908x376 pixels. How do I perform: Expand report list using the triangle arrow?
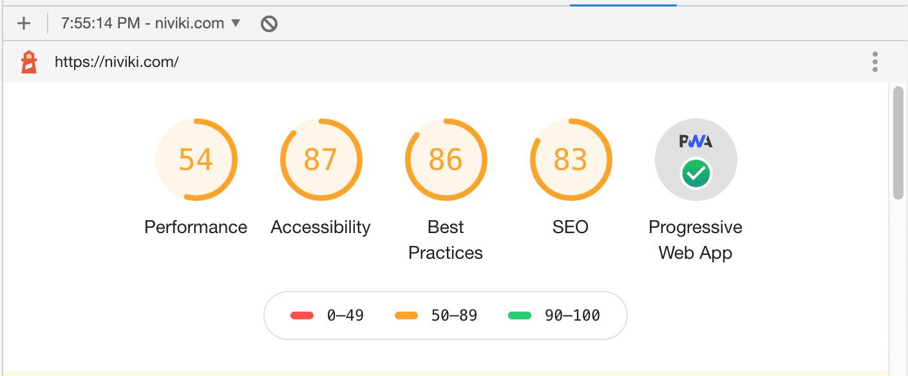pyautogui.click(x=236, y=24)
